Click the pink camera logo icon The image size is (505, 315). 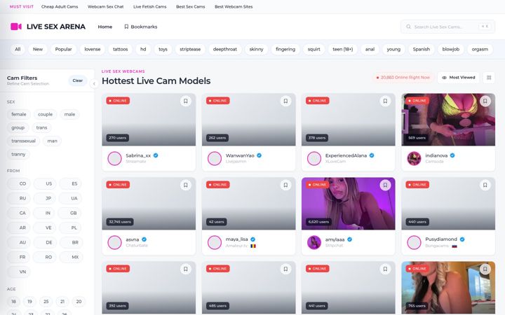point(15,27)
